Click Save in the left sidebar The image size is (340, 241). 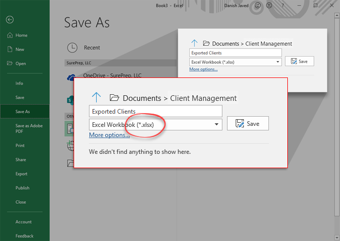tap(20, 97)
